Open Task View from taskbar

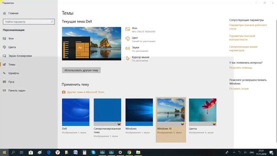(x=22, y=152)
